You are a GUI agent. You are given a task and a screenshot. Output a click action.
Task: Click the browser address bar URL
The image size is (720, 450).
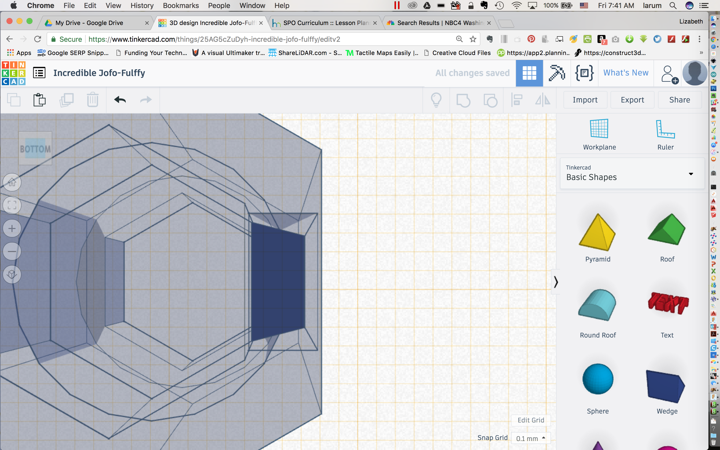coord(214,39)
